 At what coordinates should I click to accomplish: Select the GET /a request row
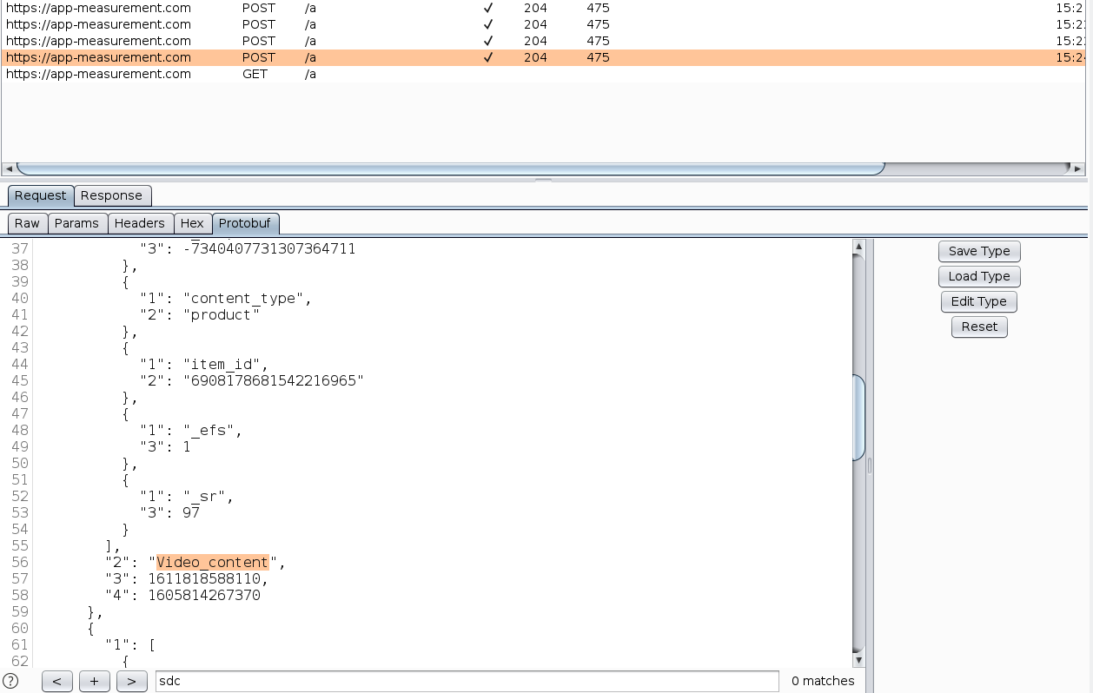coord(261,74)
